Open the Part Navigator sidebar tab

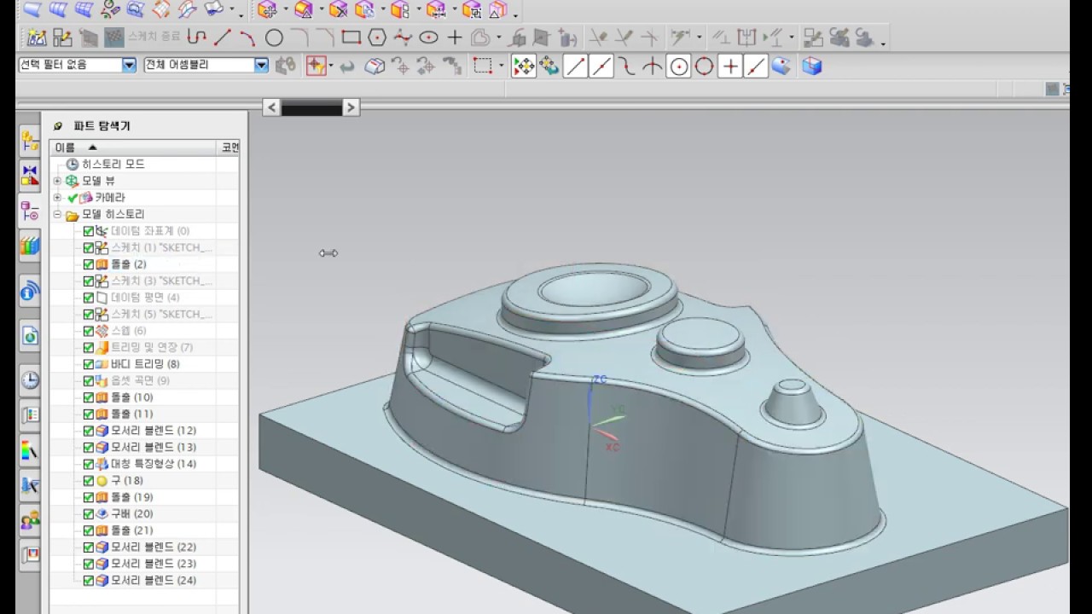click(30, 211)
